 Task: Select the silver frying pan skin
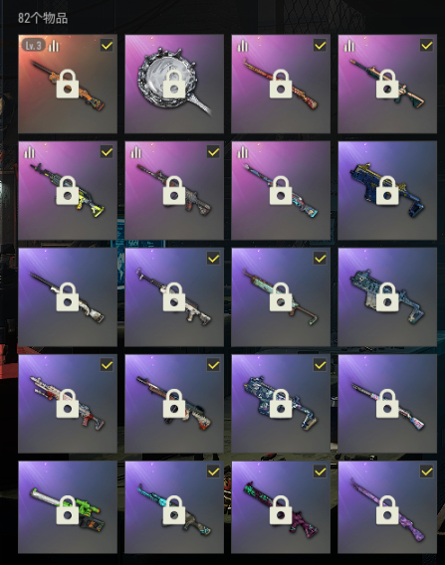coord(174,84)
